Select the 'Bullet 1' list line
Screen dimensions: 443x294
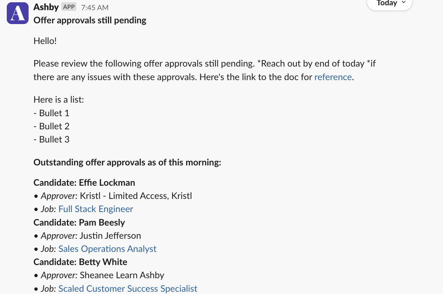click(x=52, y=113)
